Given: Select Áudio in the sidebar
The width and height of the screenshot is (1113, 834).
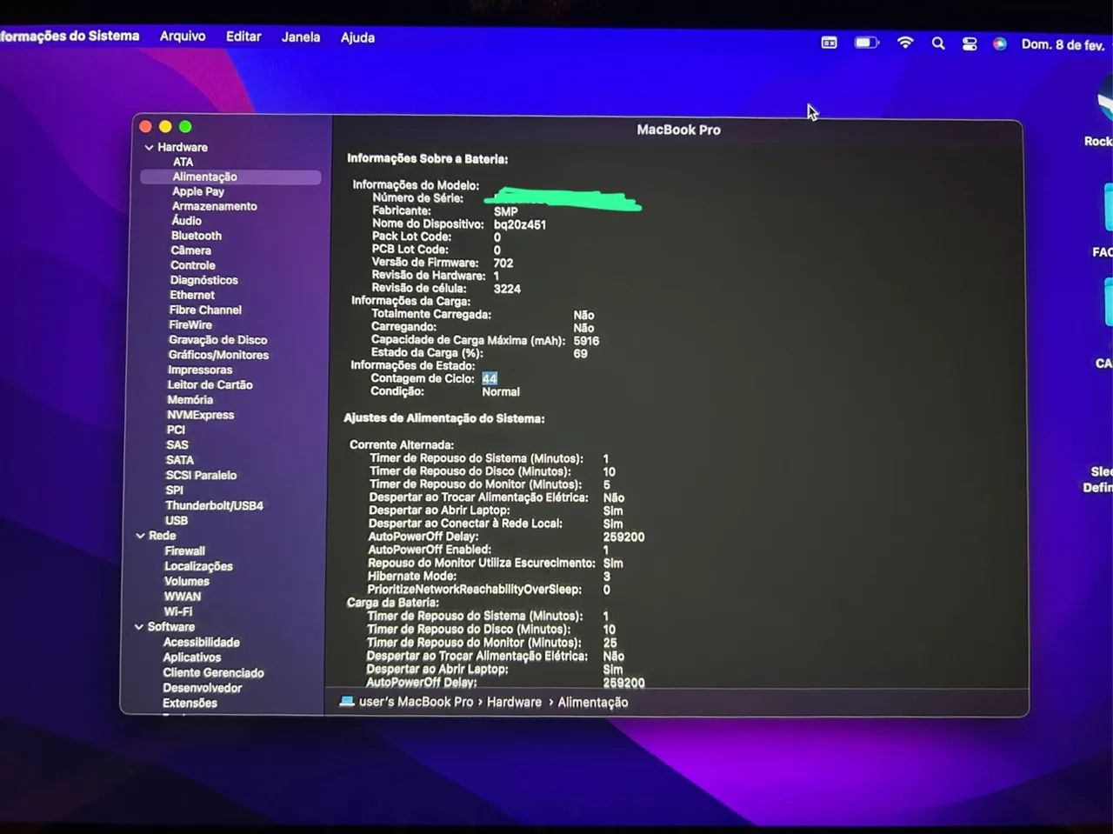Looking at the screenshot, I should pos(186,221).
